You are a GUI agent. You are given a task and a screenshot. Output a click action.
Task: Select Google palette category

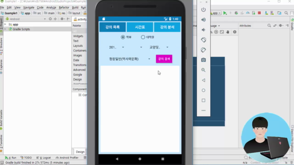pyautogui.click(x=78, y=75)
